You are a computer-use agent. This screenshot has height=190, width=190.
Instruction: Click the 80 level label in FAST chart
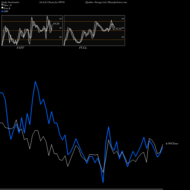point(60,19)
